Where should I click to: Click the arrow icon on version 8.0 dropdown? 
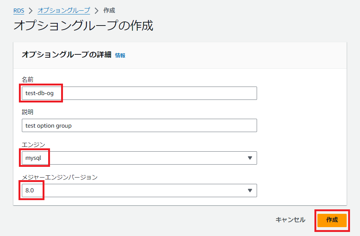[250, 191]
